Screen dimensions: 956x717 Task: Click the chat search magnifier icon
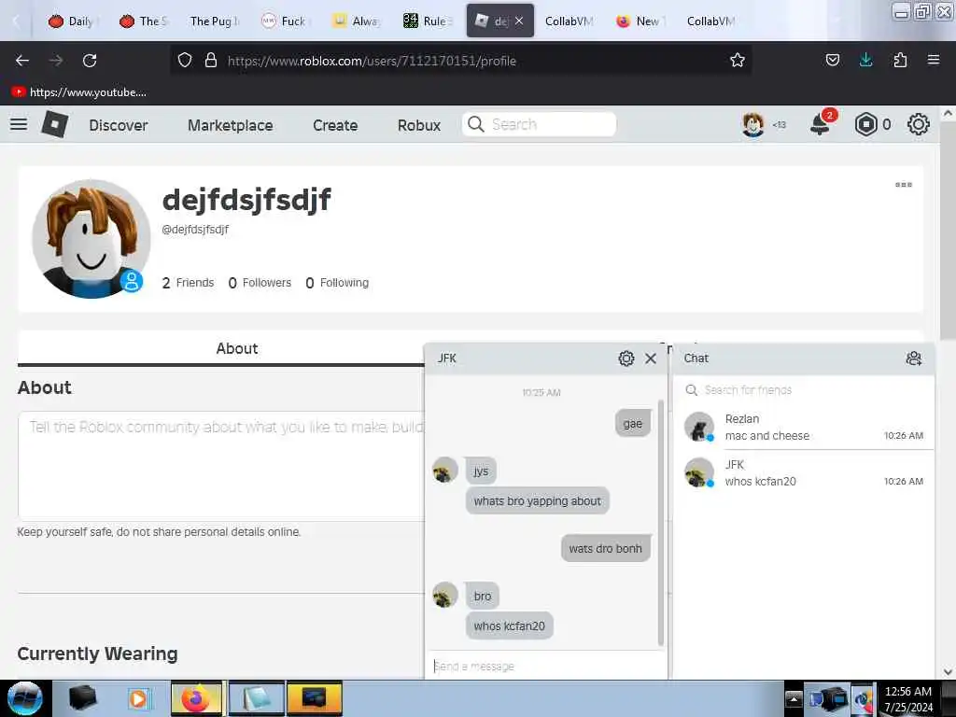tap(692, 390)
